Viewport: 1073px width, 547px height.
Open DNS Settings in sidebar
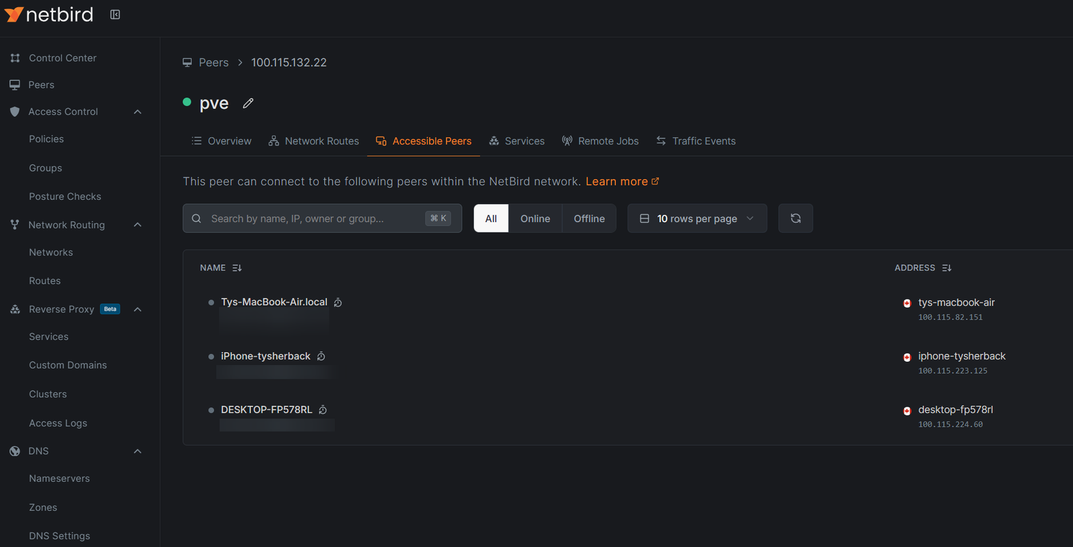[x=59, y=536]
